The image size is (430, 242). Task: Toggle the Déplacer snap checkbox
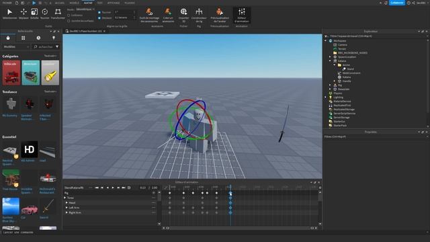pyautogui.click(x=99, y=18)
